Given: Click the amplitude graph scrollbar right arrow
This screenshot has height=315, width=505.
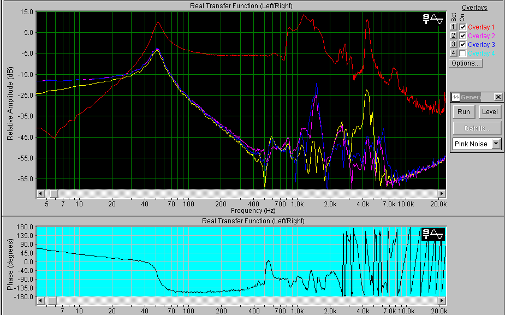Looking at the screenshot, I should pyautogui.click(x=442, y=194).
